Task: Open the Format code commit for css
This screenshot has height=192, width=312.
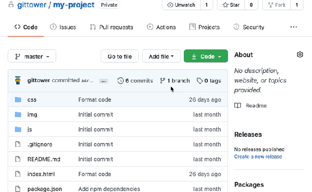Action: tap(95, 100)
